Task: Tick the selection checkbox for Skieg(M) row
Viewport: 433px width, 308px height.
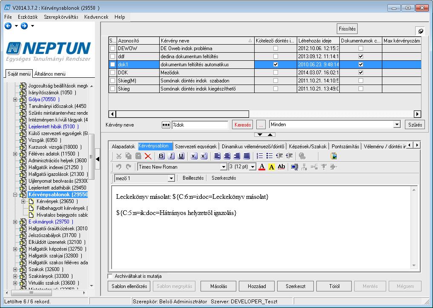Action: click(113, 81)
